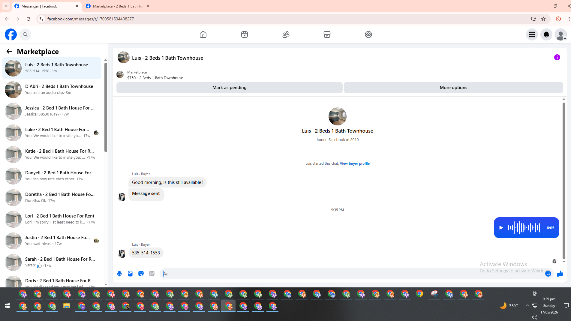Open a new browser tab
This screenshot has height=321, width=571.
pyautogui.click(x=159, y=6)
